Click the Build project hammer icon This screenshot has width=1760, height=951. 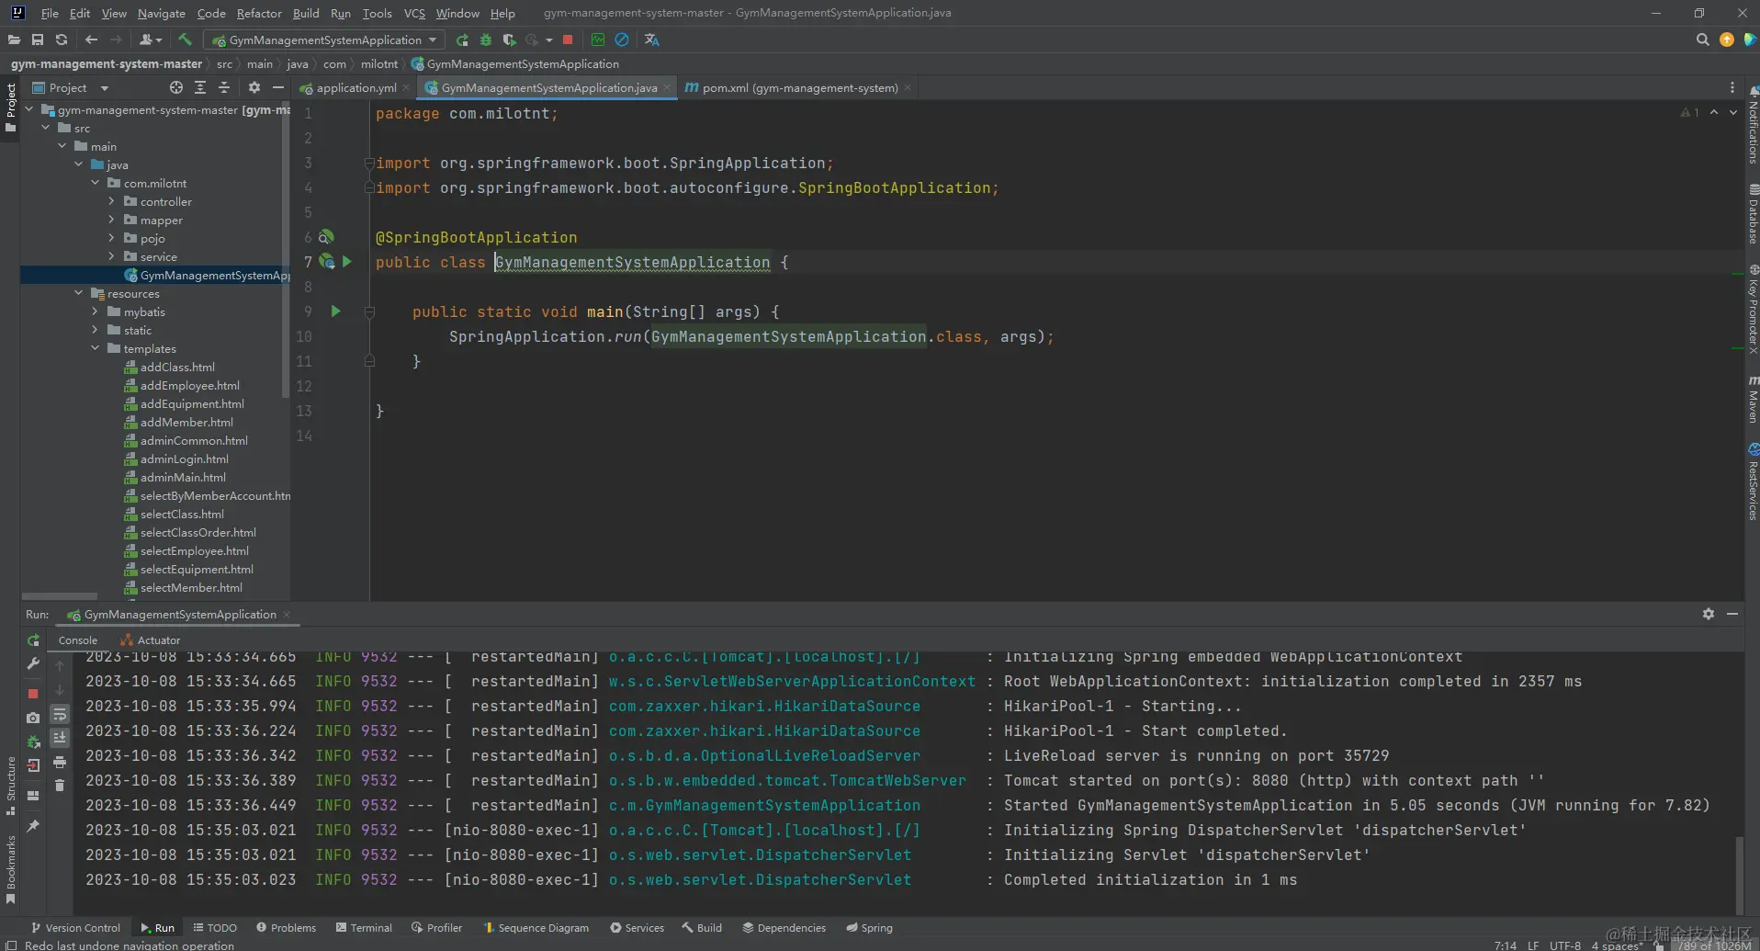click(185, 40)
